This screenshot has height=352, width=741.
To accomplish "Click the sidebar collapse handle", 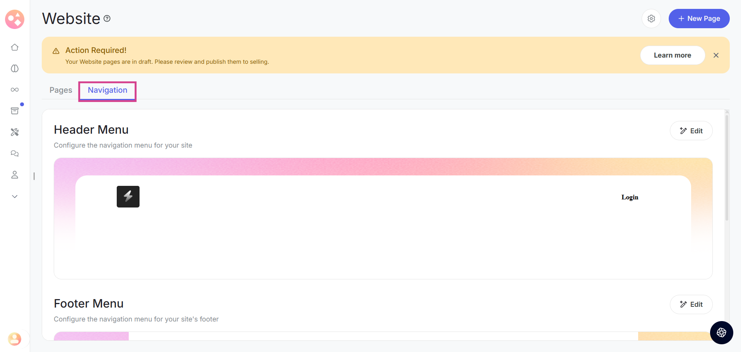I will (x=34, y=176).
